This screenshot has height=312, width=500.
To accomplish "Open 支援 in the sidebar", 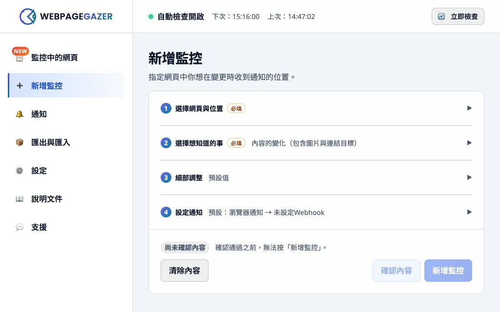I will pos(66,227).
